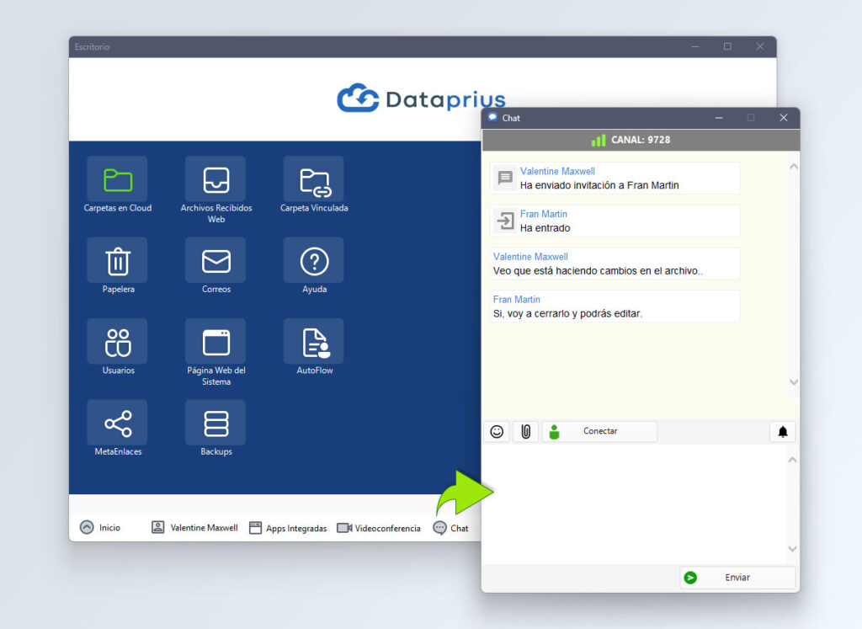Open the Ayuda help icon
The image size is (862, 629).
[x=314, y=260]
